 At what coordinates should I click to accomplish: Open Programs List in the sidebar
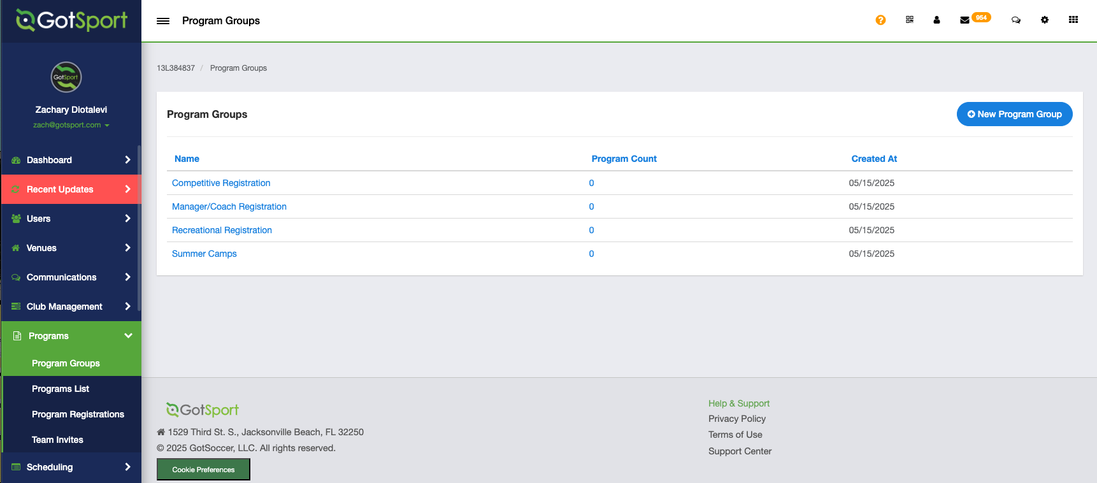coord(61,389)
